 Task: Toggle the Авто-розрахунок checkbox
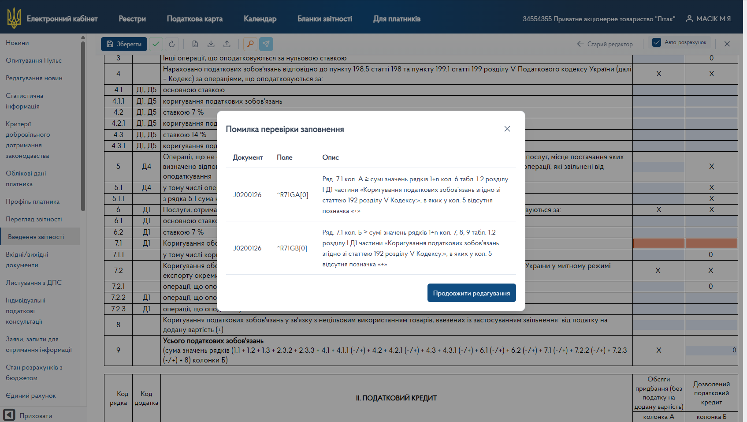(x=657, y=42)
